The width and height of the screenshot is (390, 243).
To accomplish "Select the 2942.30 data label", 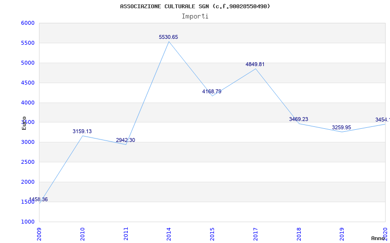I will [125, 140].
